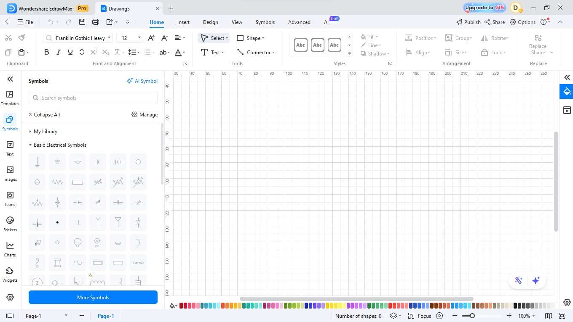Open the presentation panel icon on right
Viewport: 573px width, 322px height.
(x=567, y=110)
